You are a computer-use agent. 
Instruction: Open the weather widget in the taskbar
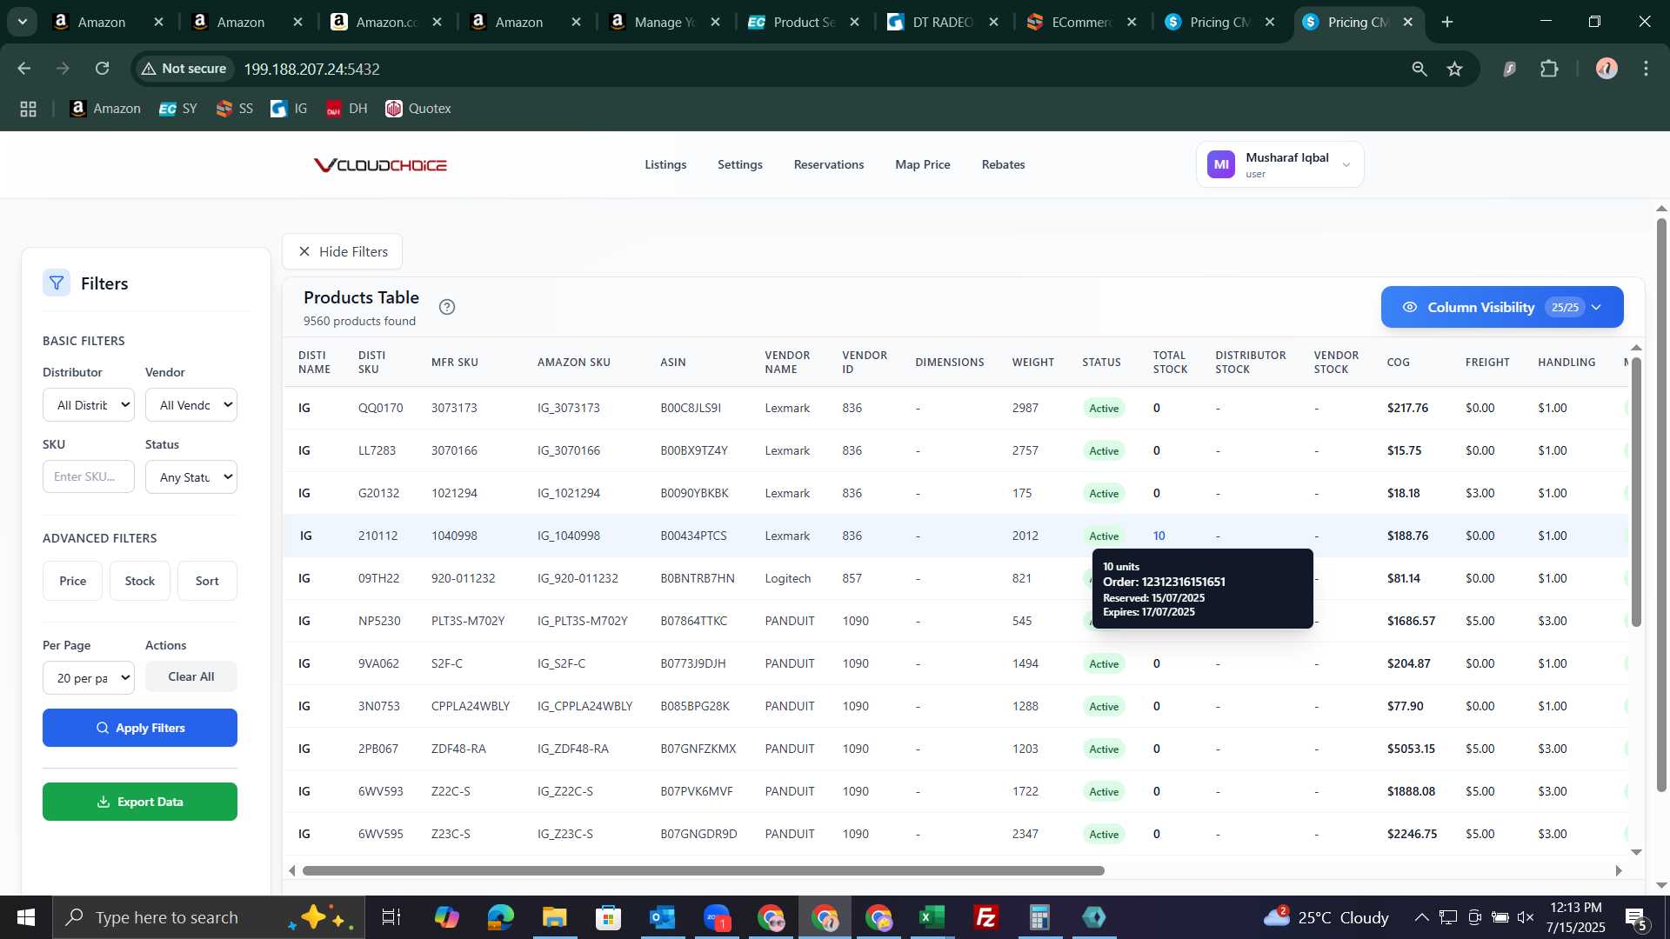pyautogui.click(x=1326, y=917)
